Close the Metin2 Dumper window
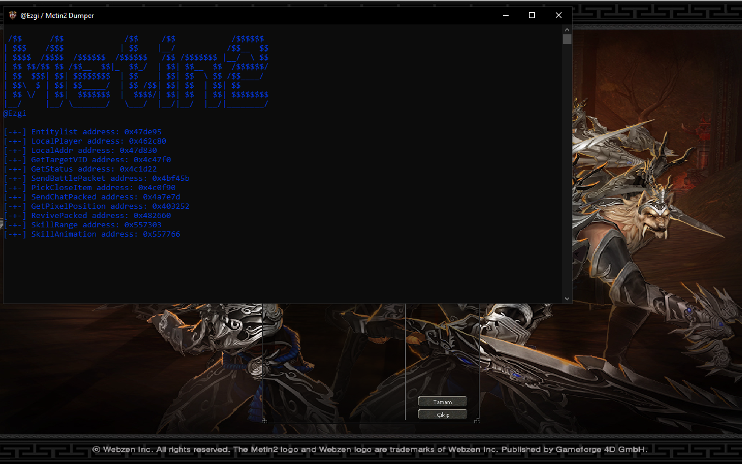 point(559,15)
